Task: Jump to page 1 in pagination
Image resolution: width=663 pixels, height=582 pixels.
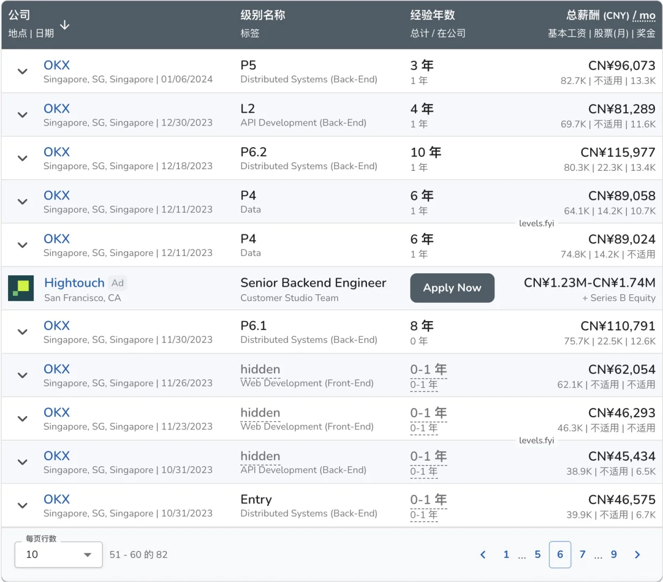Action: tap(506, 555)
